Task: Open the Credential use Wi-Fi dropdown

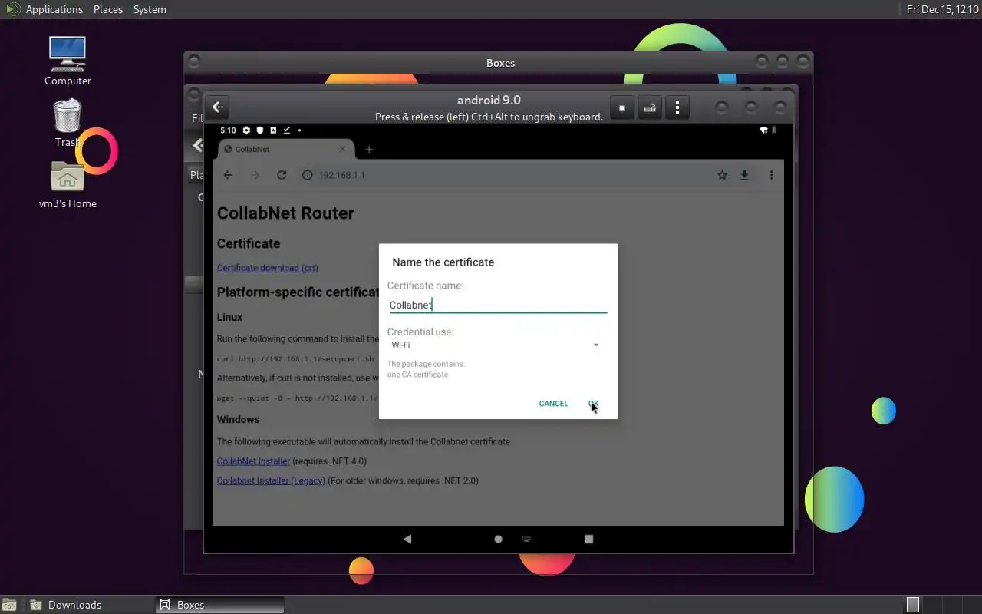Action: point(496,345)
